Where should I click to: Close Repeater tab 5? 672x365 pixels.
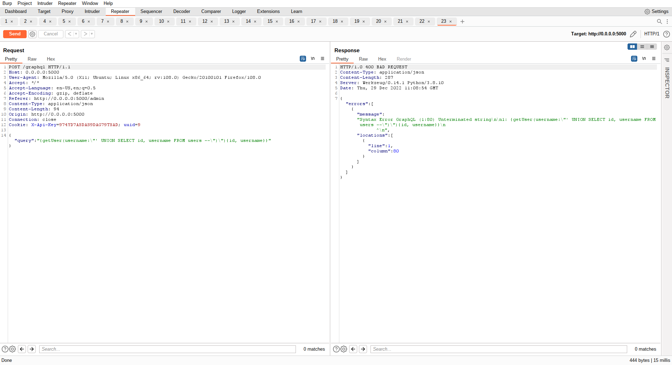pos(70,22)
